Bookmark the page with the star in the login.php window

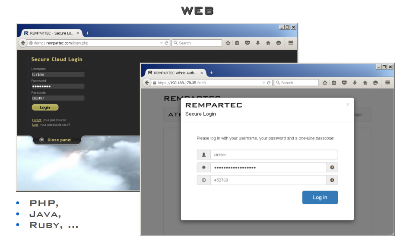click(228, 43)
